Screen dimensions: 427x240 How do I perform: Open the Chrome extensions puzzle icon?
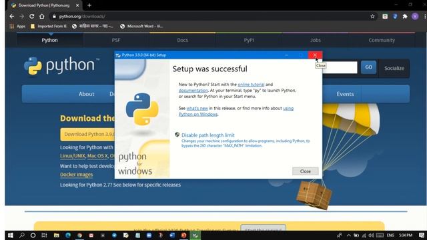[405, 16]
